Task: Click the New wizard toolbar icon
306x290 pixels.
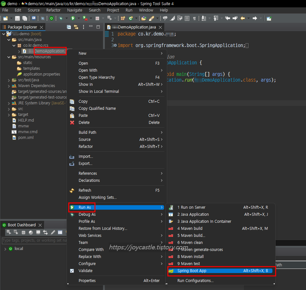Action: (x=5, y=18)
